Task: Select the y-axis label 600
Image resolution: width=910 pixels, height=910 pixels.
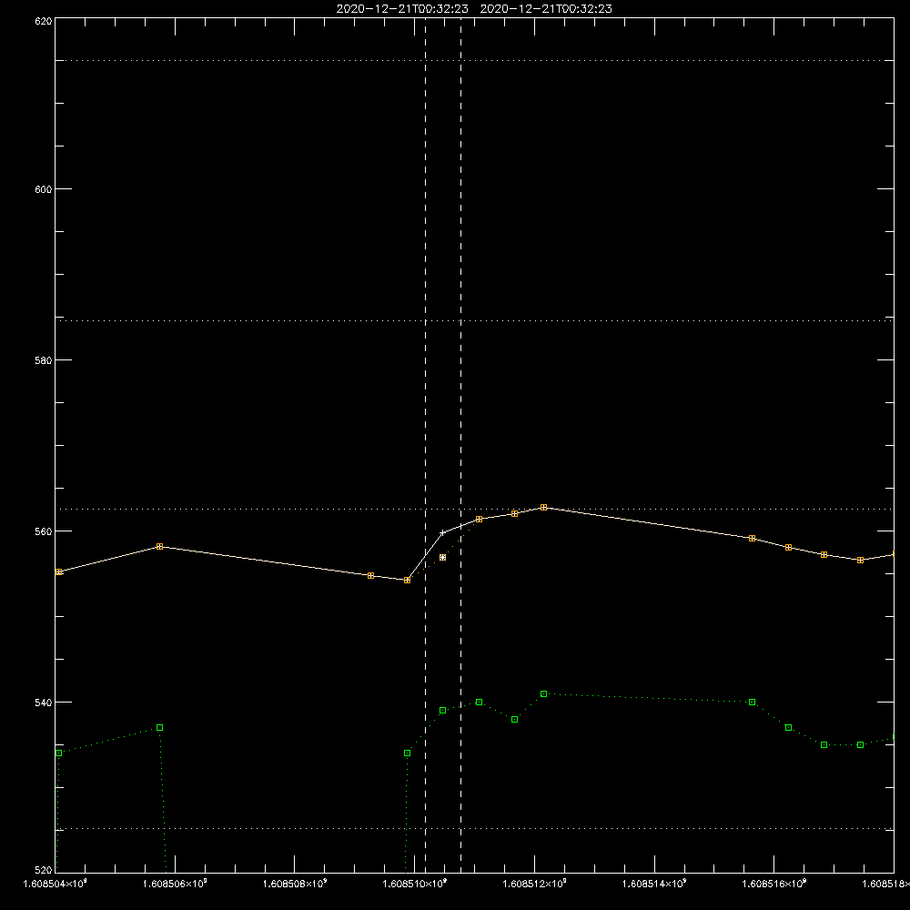Action: tap(44, 189)
